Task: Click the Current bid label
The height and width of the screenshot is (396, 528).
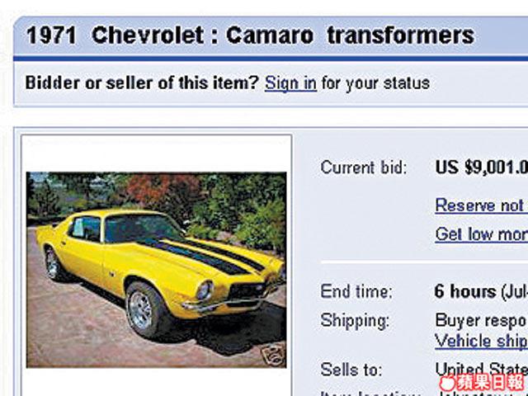Action: click(x=364, y=167)
